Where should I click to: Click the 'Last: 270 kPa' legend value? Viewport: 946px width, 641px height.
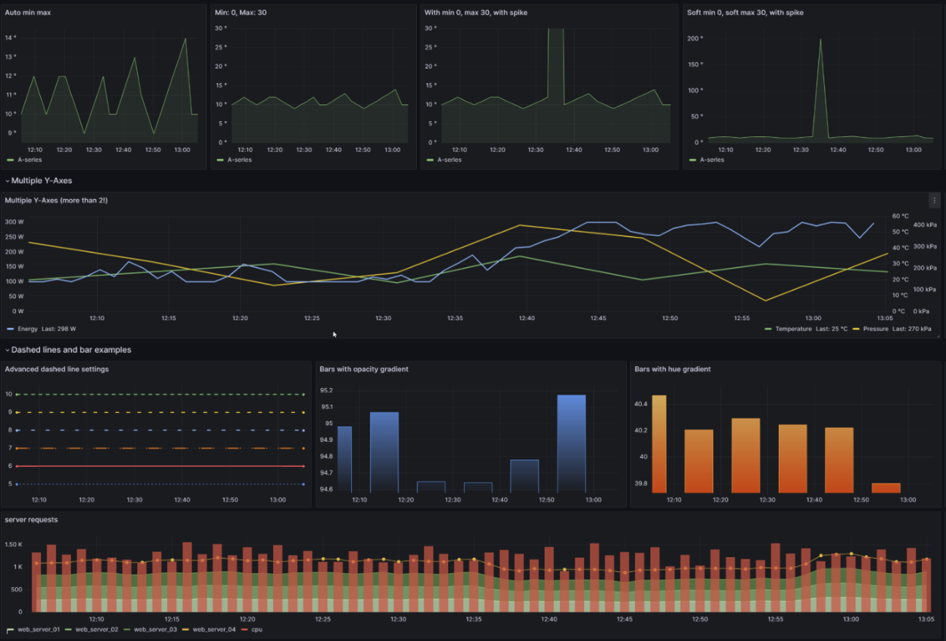(x=912, y=329)
